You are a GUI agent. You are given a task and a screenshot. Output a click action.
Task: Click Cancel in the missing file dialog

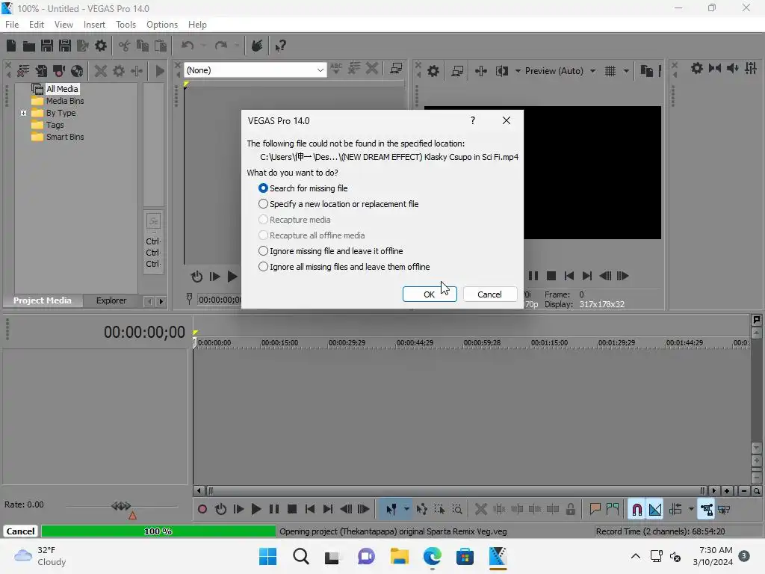[x=489, y=294]
